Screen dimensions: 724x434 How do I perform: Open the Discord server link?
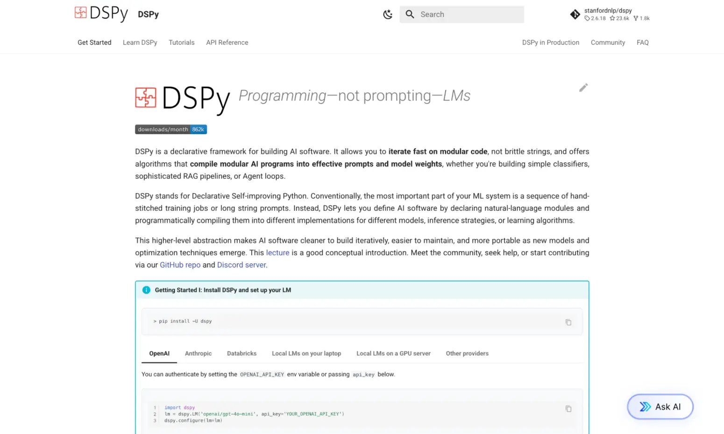[241, 265]
